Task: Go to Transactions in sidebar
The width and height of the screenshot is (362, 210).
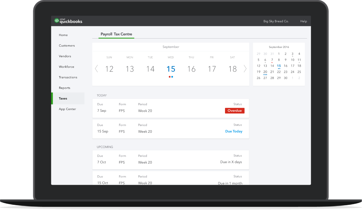Action: point(68,77)
